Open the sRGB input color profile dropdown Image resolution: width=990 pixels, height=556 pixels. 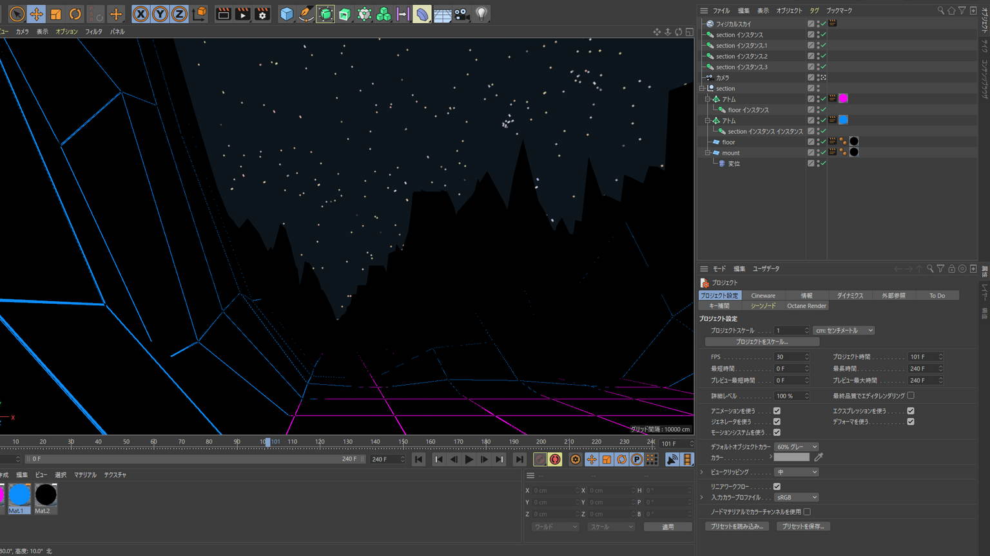click(797, 497)
